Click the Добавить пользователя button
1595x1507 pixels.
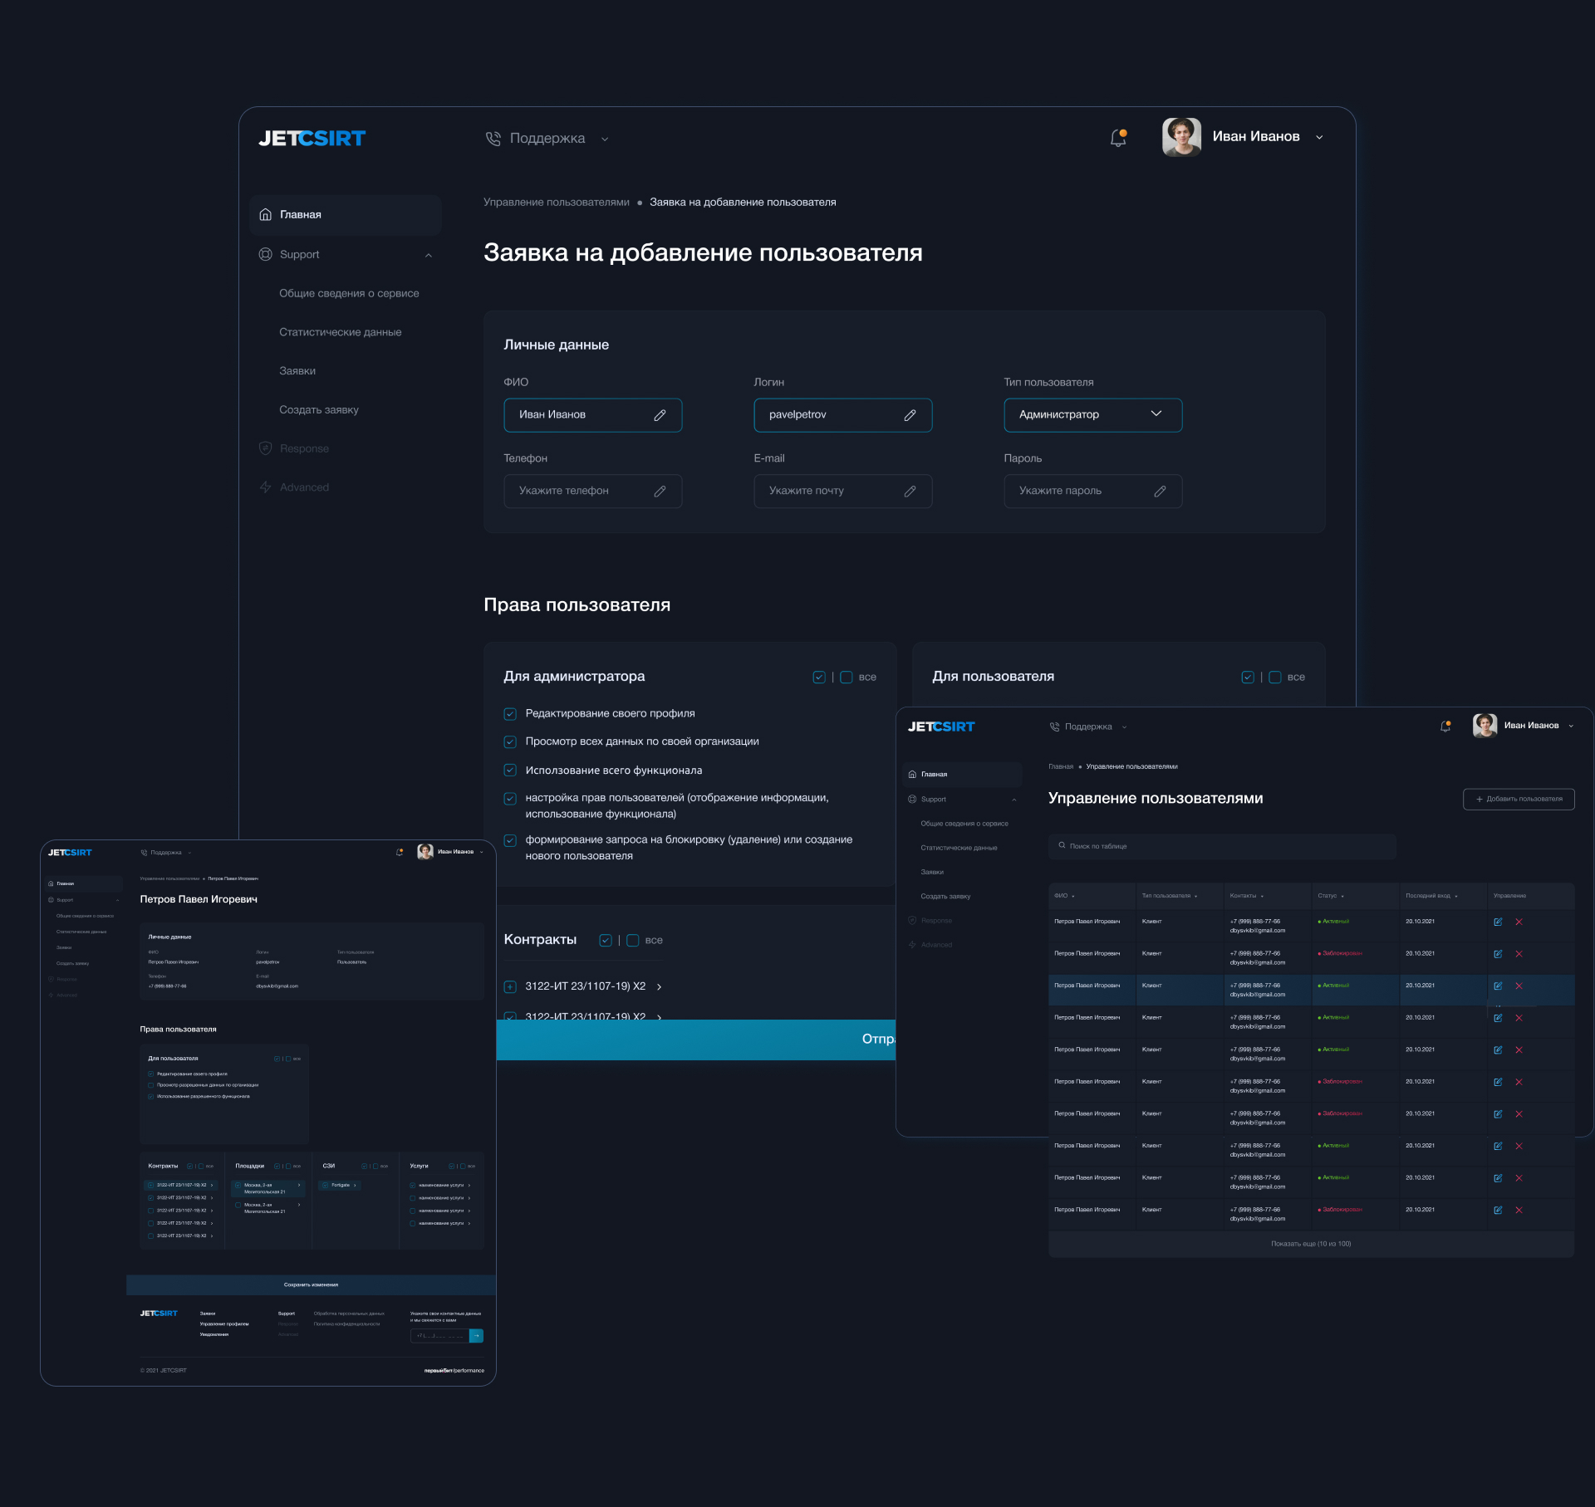point(1518,799)
